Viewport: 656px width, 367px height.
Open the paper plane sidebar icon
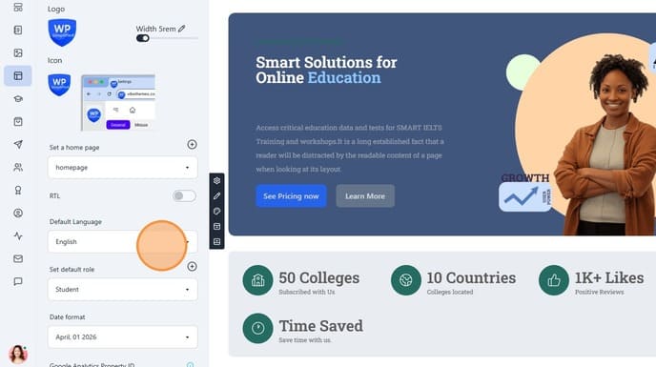click(x=18, y=144)
